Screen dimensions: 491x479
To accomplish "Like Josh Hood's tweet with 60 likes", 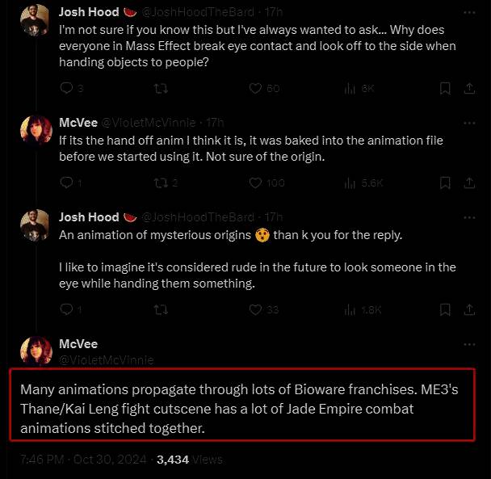I will click(x=255, y=89).
